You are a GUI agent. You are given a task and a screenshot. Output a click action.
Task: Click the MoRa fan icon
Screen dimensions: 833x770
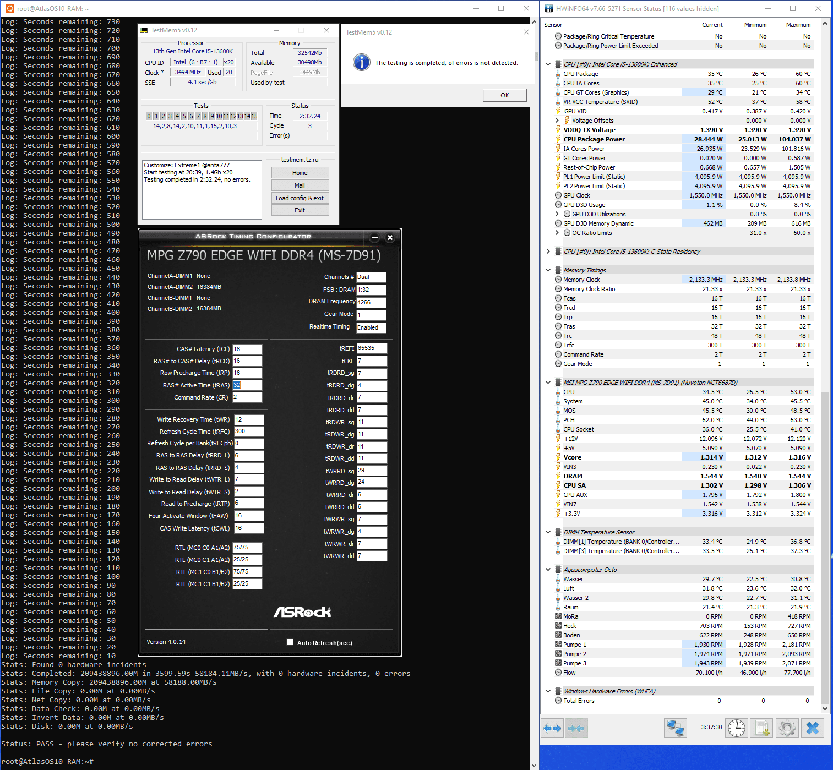click(x=558, y=616)
